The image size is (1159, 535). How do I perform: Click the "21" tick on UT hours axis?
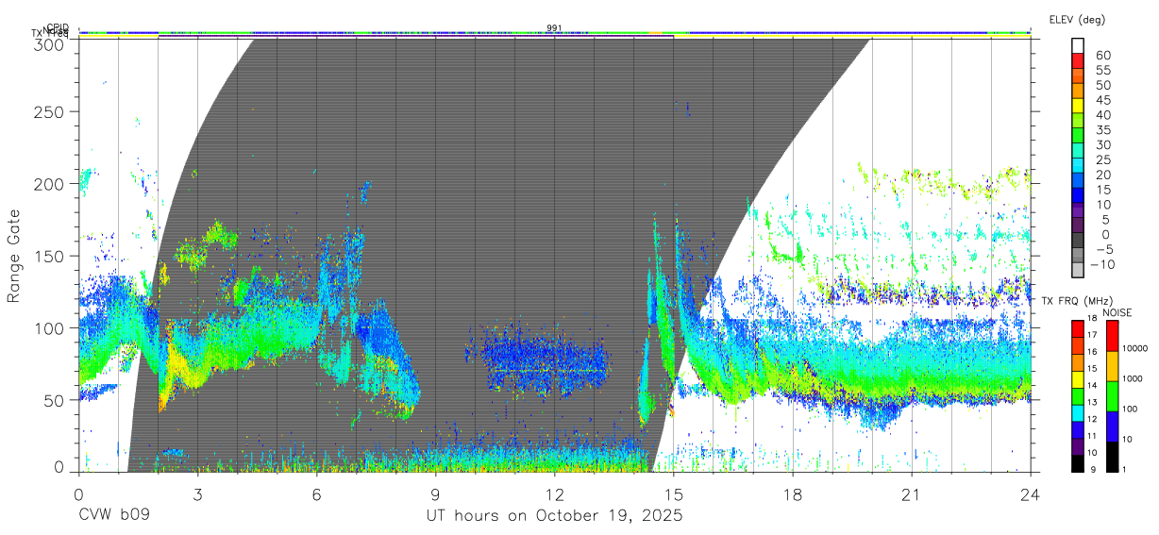(x=911, y=493)
